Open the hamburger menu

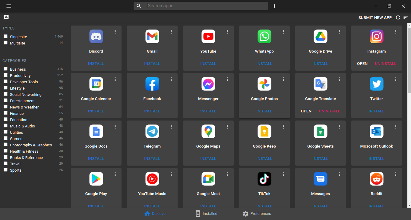9,6
